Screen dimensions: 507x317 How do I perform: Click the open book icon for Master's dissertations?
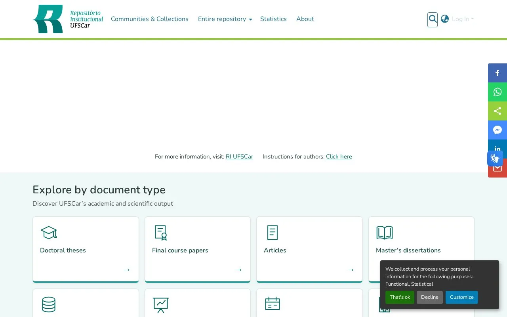pyautogui.click(x=385, y=233)
